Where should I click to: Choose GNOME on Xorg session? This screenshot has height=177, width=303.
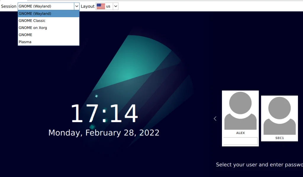pos(33,28)
